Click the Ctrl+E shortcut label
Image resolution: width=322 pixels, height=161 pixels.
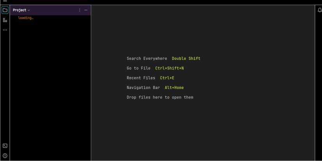[167, 78]
